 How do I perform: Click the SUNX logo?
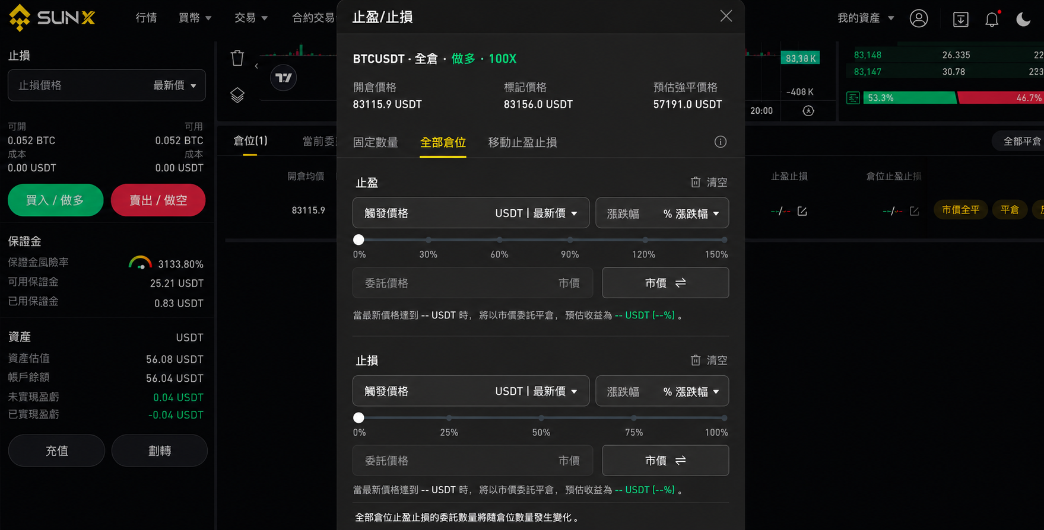52,18
